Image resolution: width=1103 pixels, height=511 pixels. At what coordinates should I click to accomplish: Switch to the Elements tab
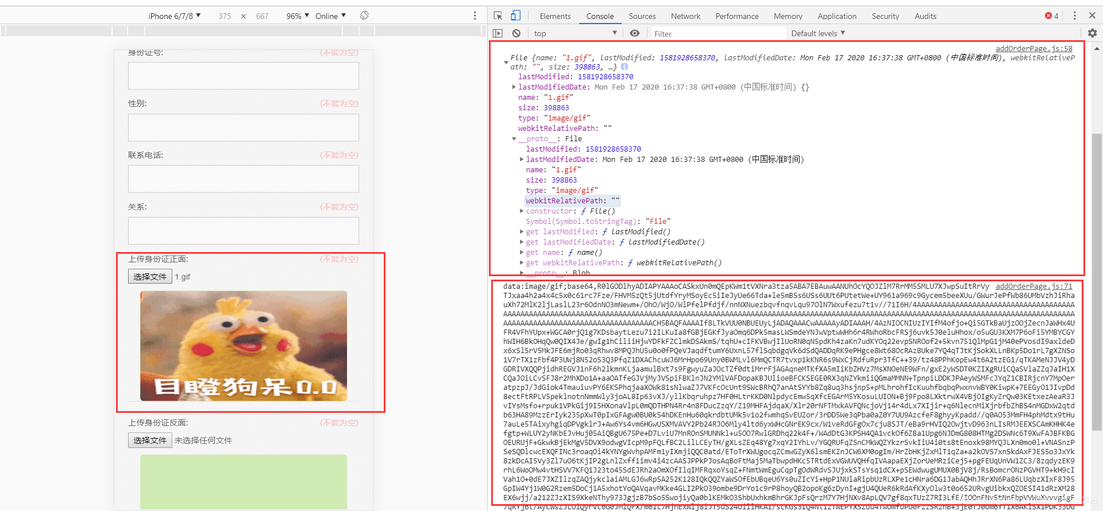[x=555, y=16]
